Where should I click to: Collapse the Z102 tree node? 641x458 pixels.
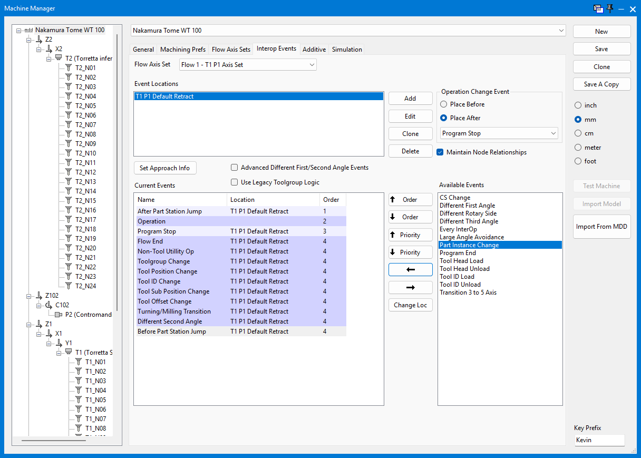pyautogui.click(x=28, y=296)
